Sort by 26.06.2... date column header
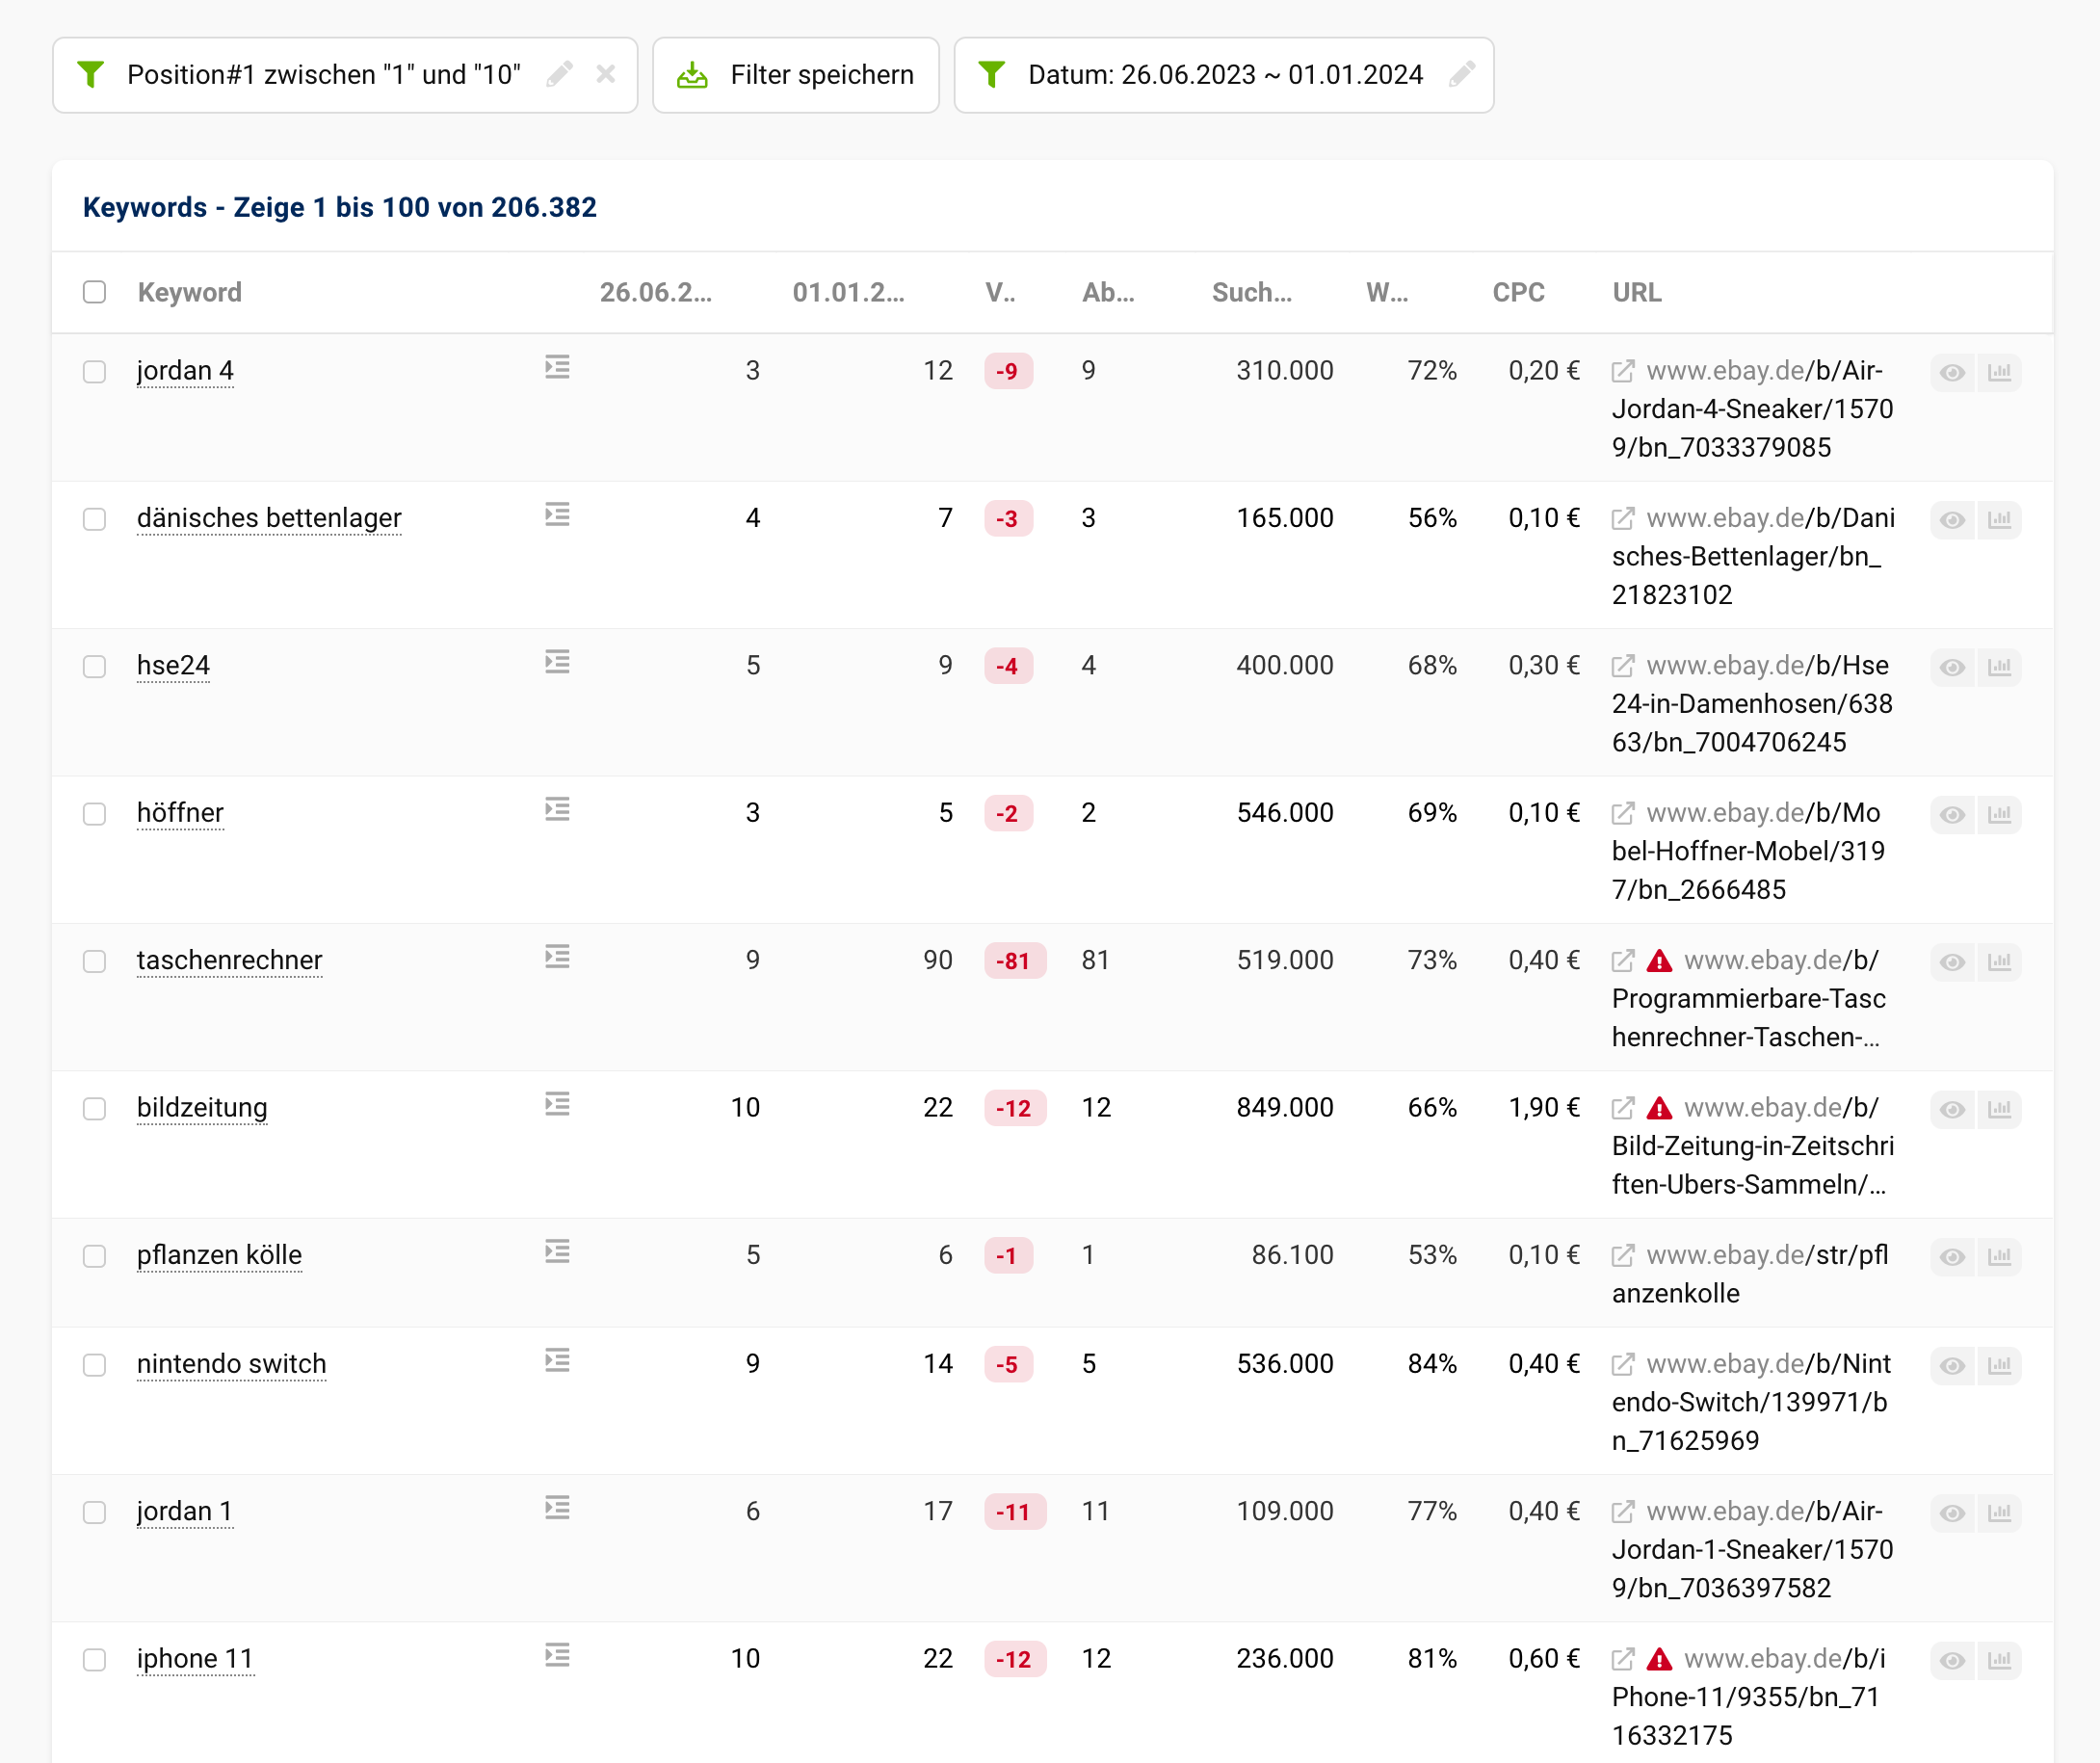Viewport: 2100px width, 1763px height. tap(656, 292)
